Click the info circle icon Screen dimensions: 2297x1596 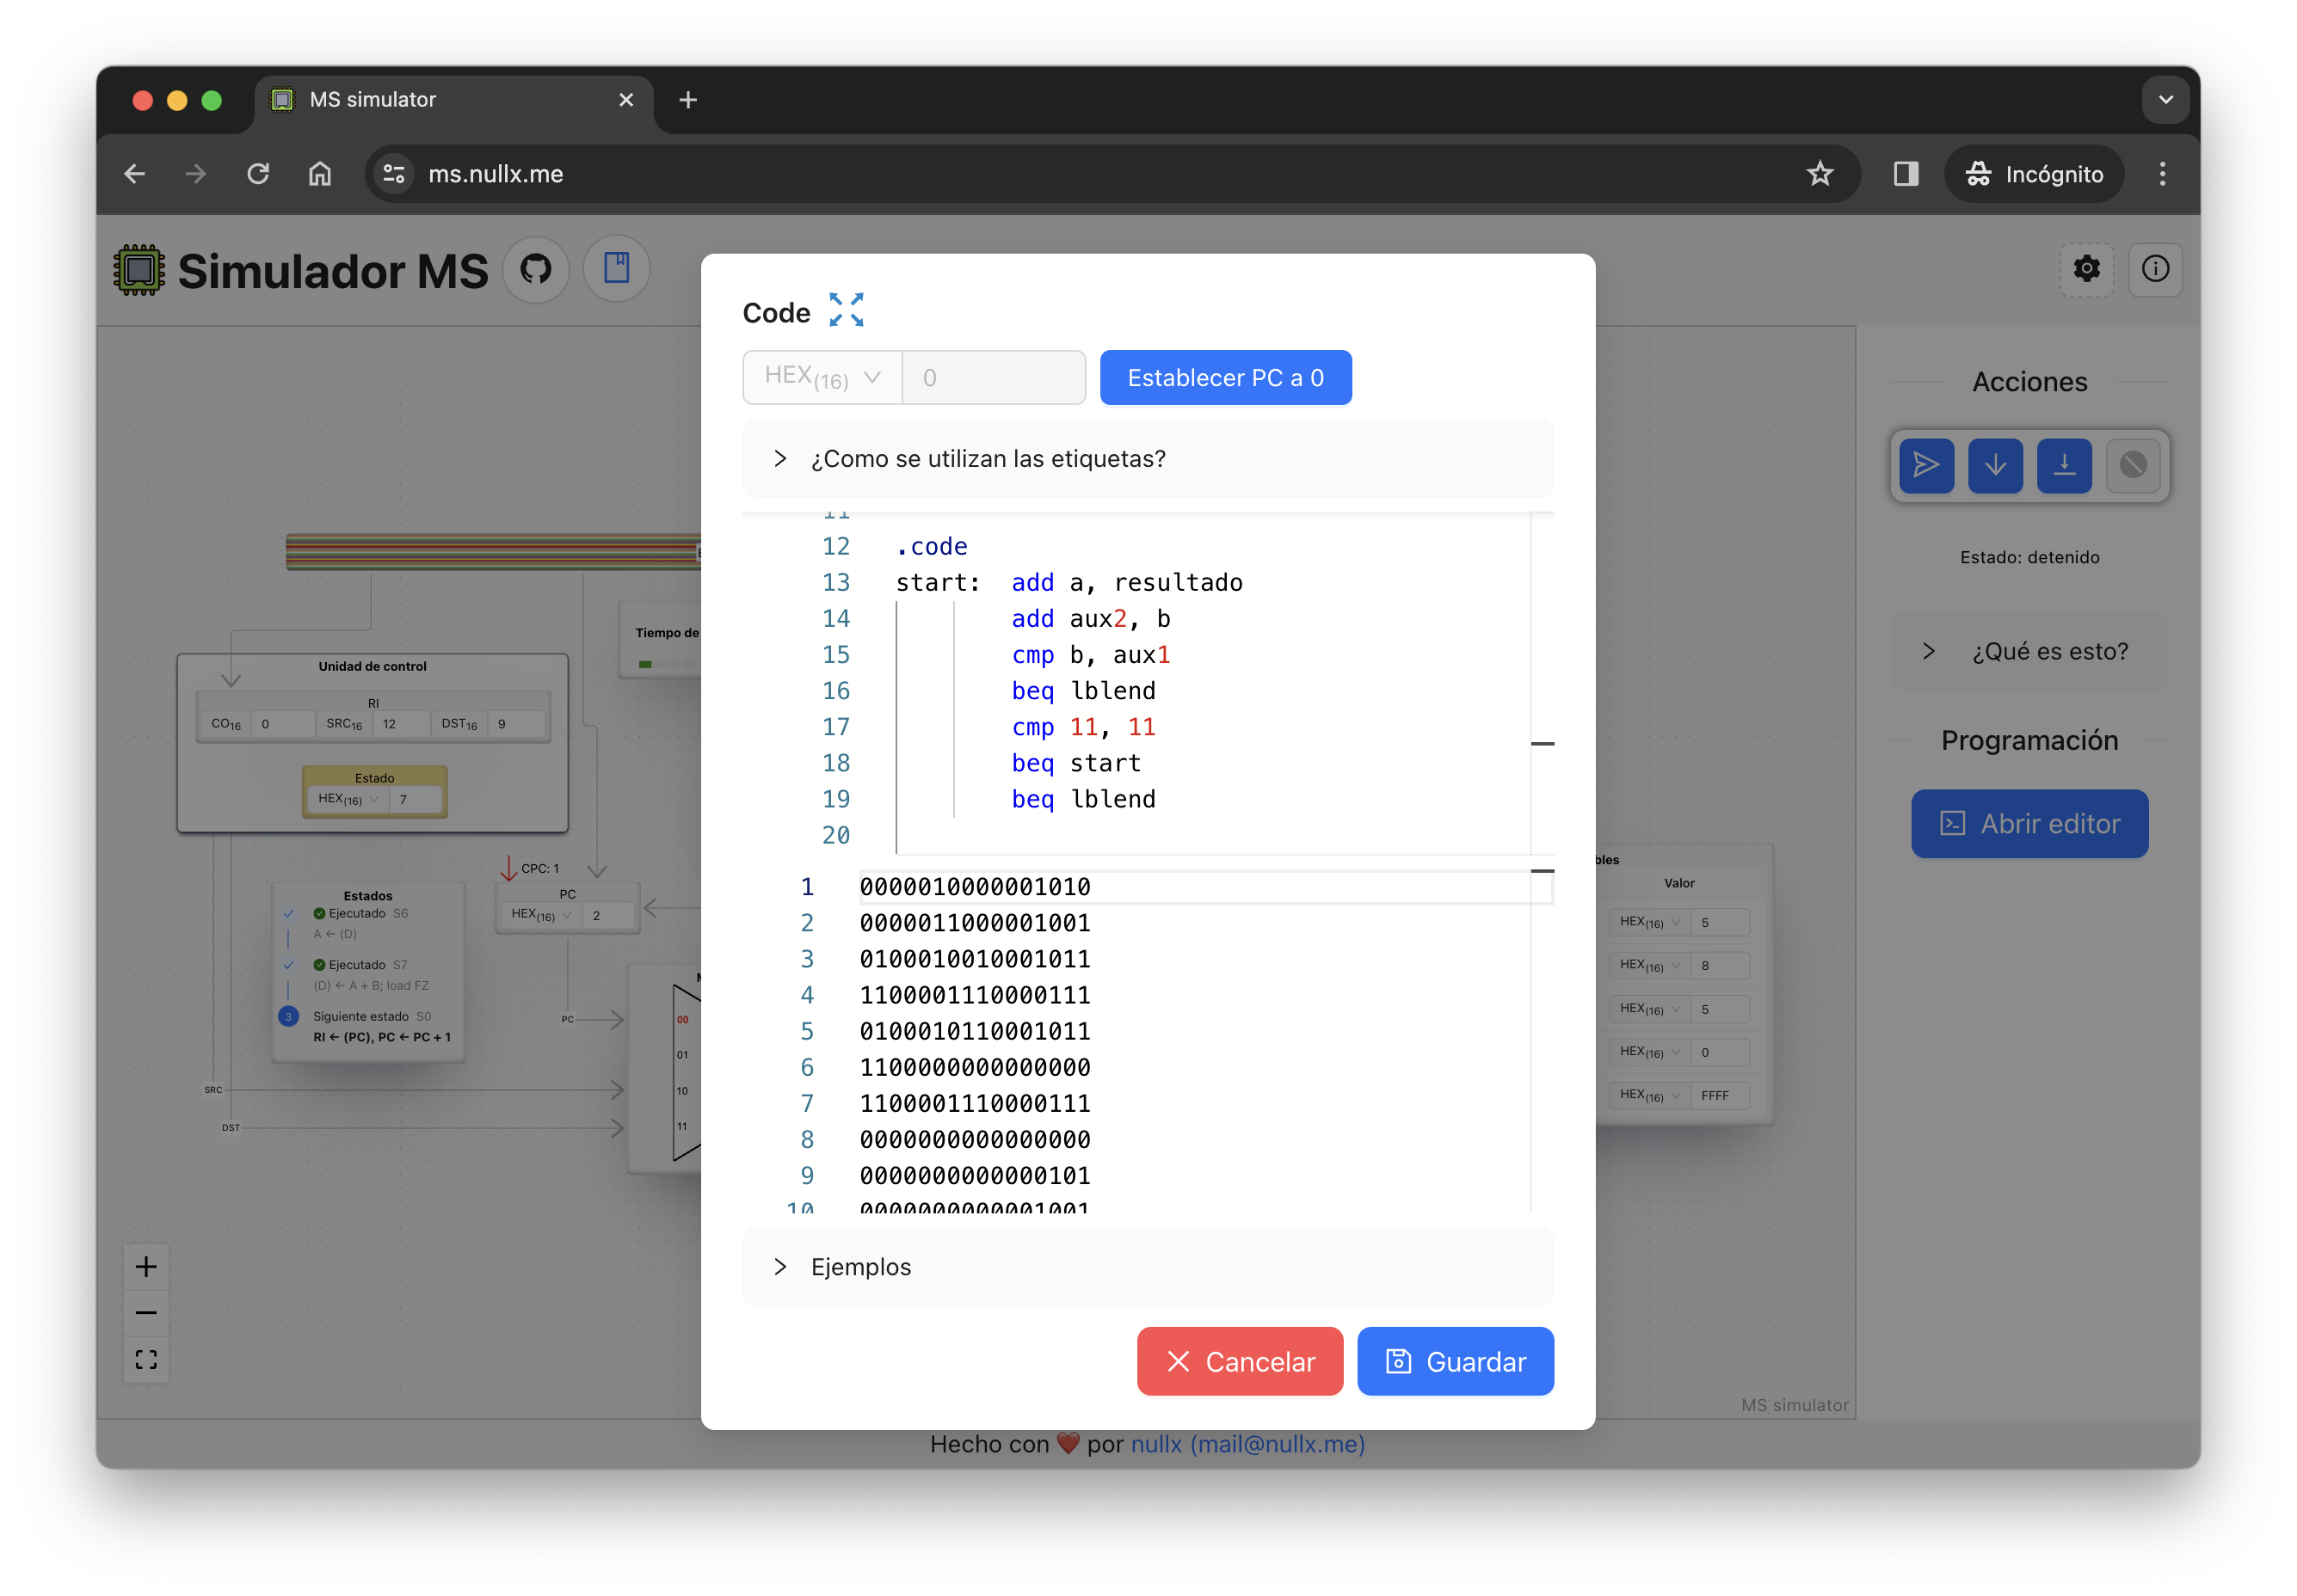[x=2155, y=269]
